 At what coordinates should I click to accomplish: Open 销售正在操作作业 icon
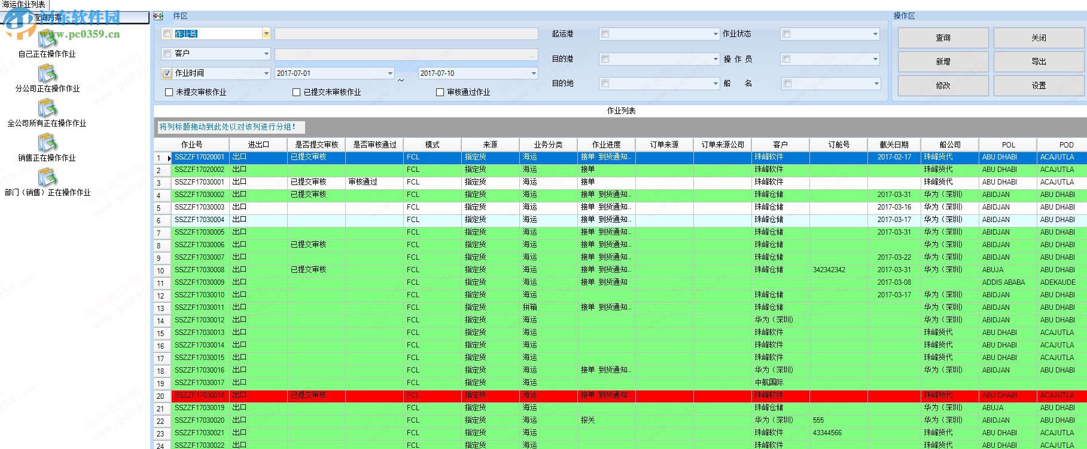click(x=47, y=143)
